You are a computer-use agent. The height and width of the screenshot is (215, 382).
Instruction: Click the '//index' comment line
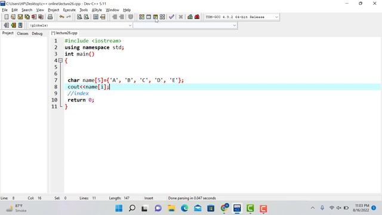[x=78, y=93]
